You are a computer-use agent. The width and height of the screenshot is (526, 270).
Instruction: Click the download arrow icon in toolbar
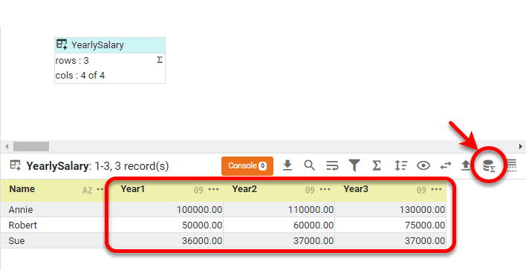(x=288, y=165)
